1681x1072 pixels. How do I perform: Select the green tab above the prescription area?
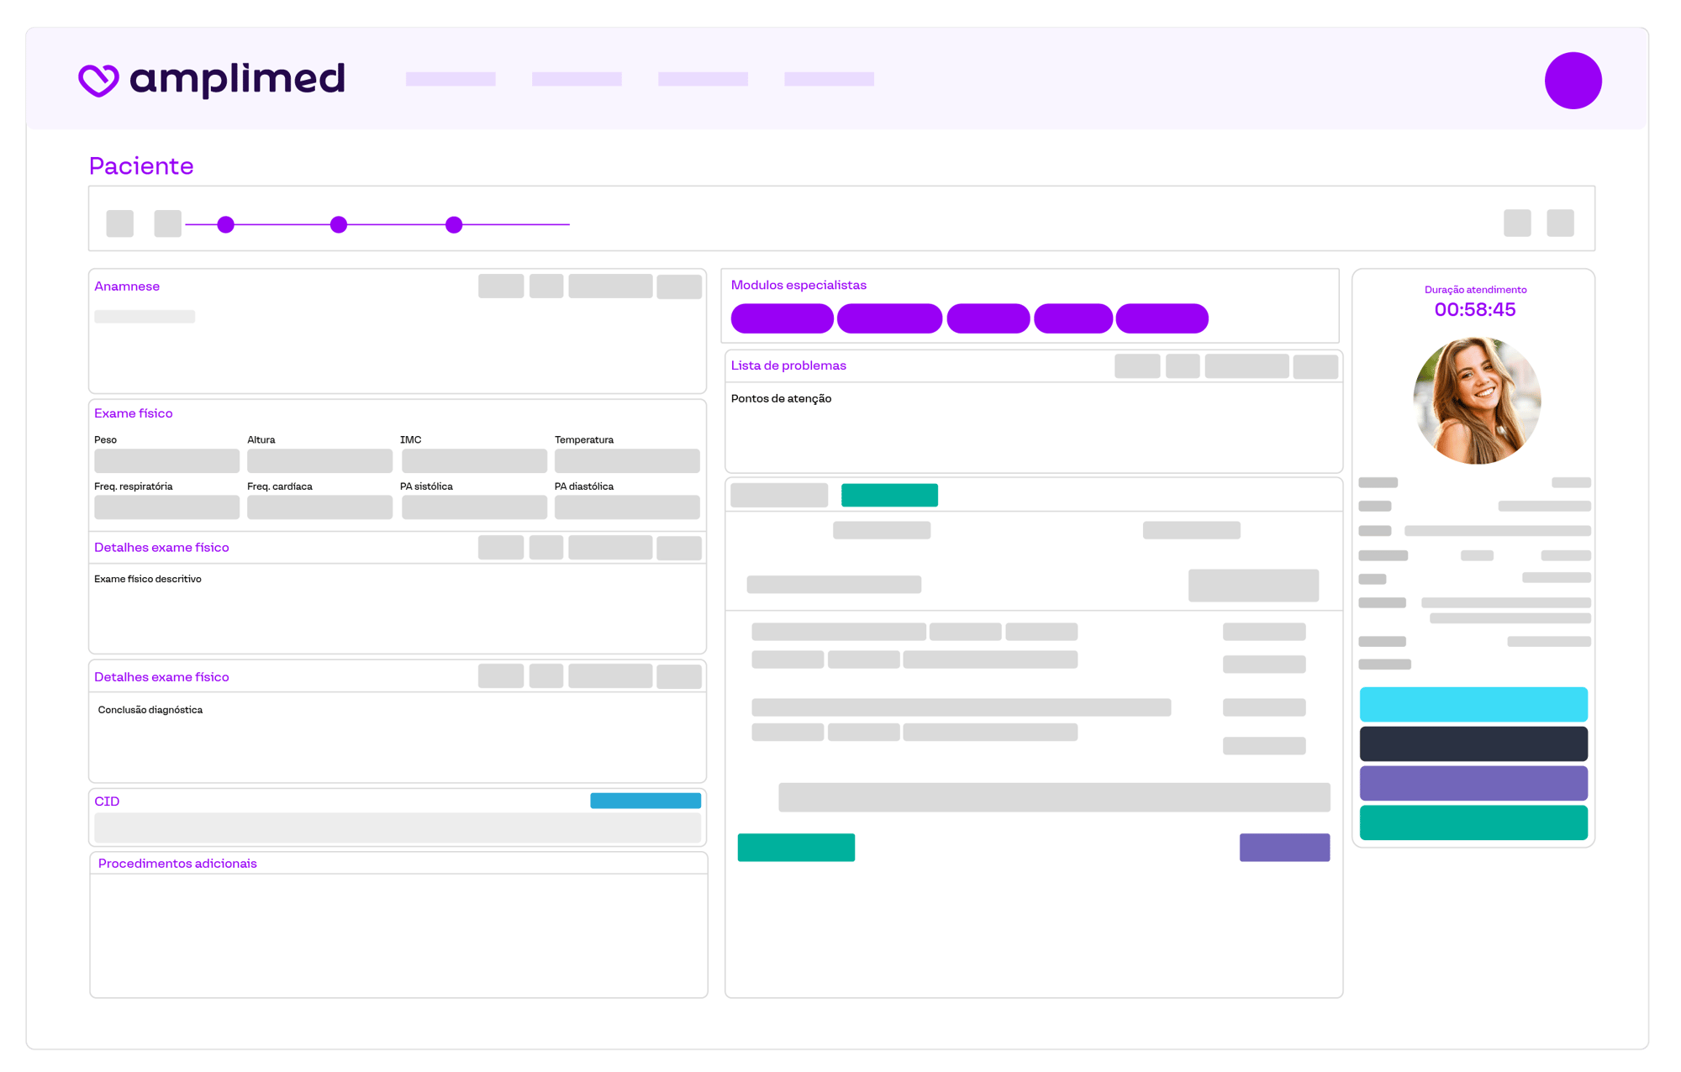[x=889, y=495]
